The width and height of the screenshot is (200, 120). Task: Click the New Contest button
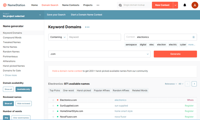click(162, 5)
